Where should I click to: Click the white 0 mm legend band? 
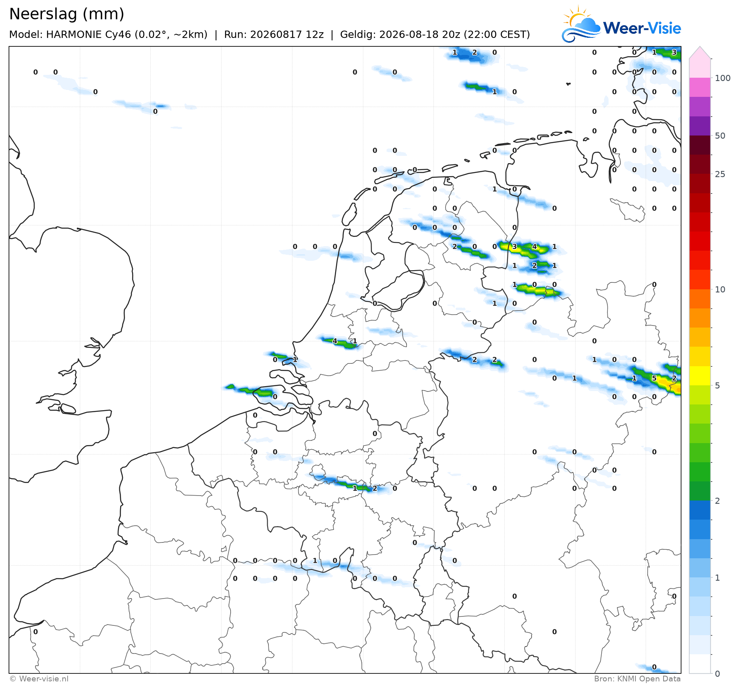tap(700, 664)
